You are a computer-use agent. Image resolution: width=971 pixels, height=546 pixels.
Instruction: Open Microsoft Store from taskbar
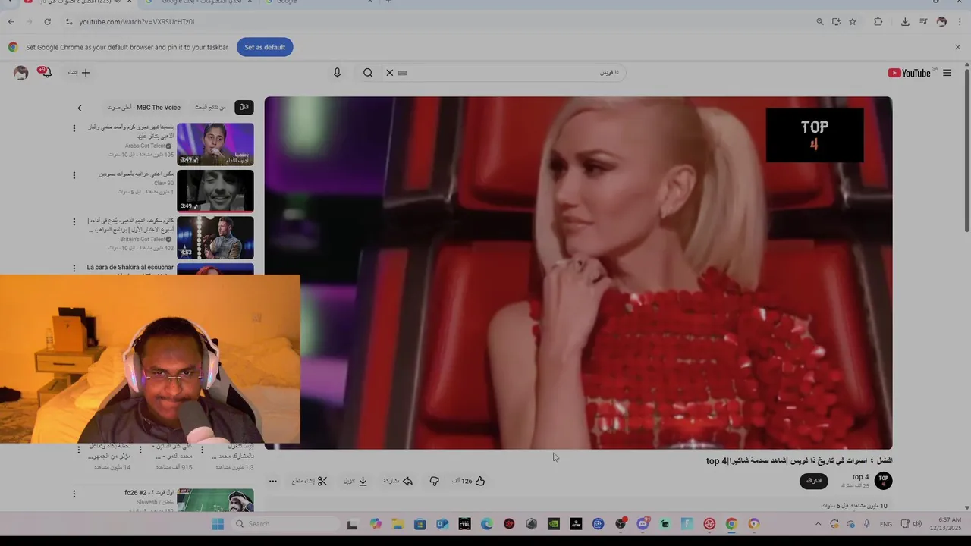click(420, 524)
